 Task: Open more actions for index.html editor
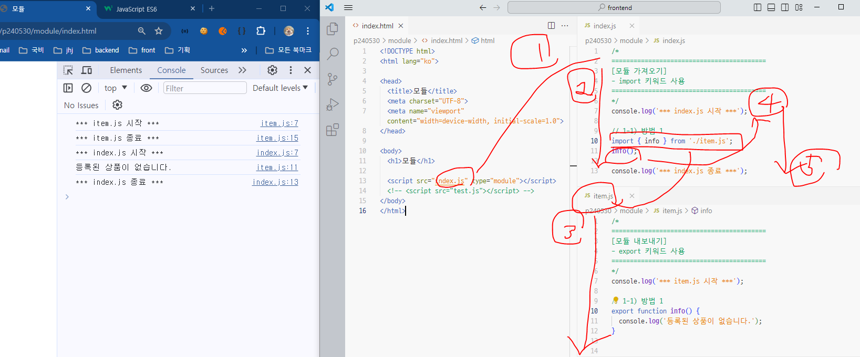point(565,25)
